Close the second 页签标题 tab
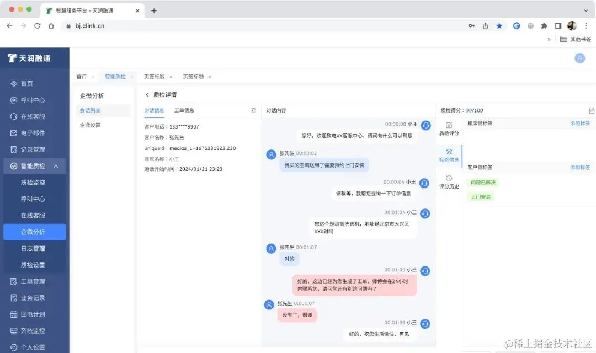 pyautogui.click(x=210, y=77)
